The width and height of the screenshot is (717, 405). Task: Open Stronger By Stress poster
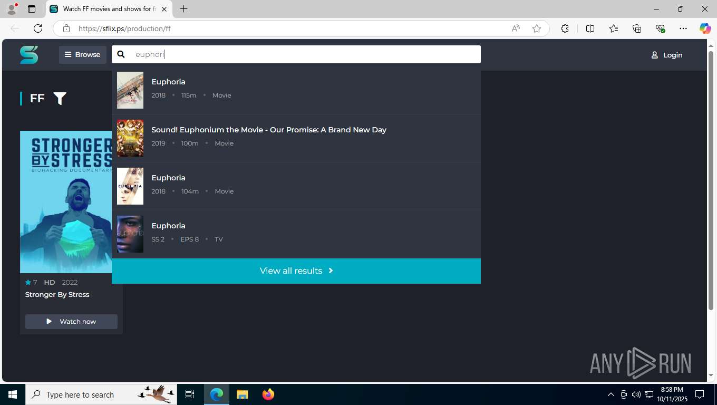tap(66, 202)
